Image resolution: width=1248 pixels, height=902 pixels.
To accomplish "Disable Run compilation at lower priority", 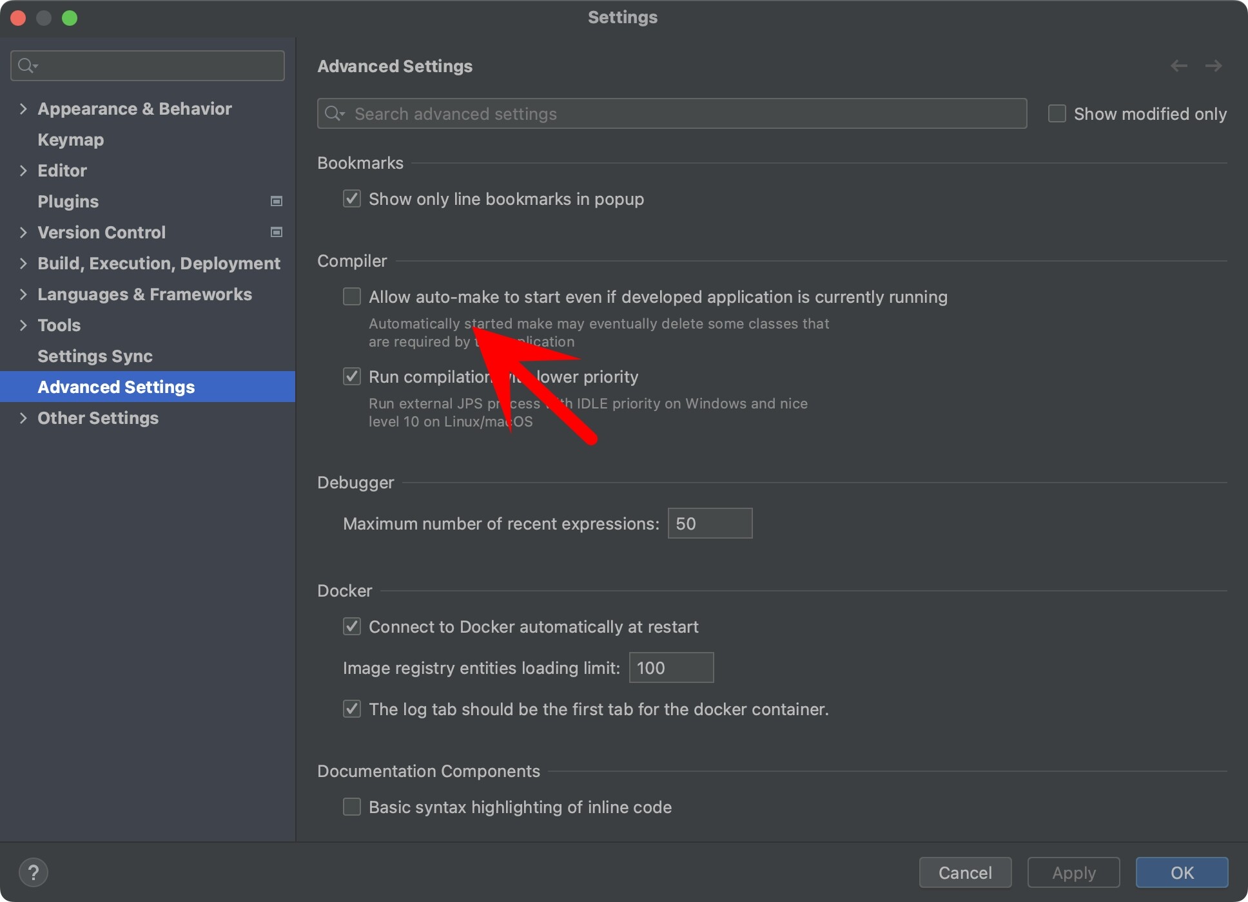I will tap(352, 377).
